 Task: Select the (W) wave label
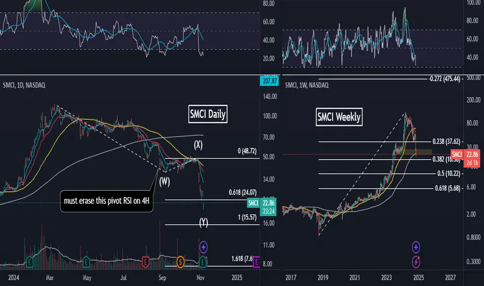pyautogui.click(x=165, y=181)
